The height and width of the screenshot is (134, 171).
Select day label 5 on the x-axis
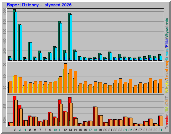30,130
